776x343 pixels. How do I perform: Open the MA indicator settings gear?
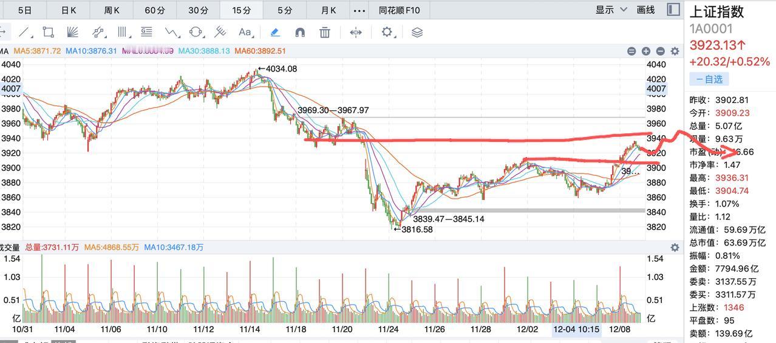675,52
